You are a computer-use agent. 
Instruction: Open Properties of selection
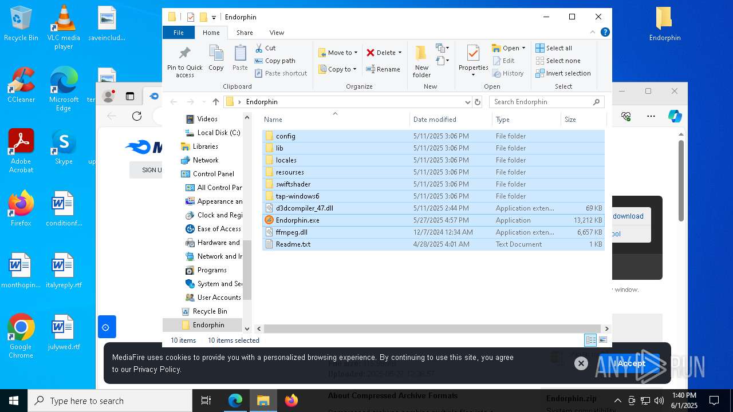[x=473, y=61]
